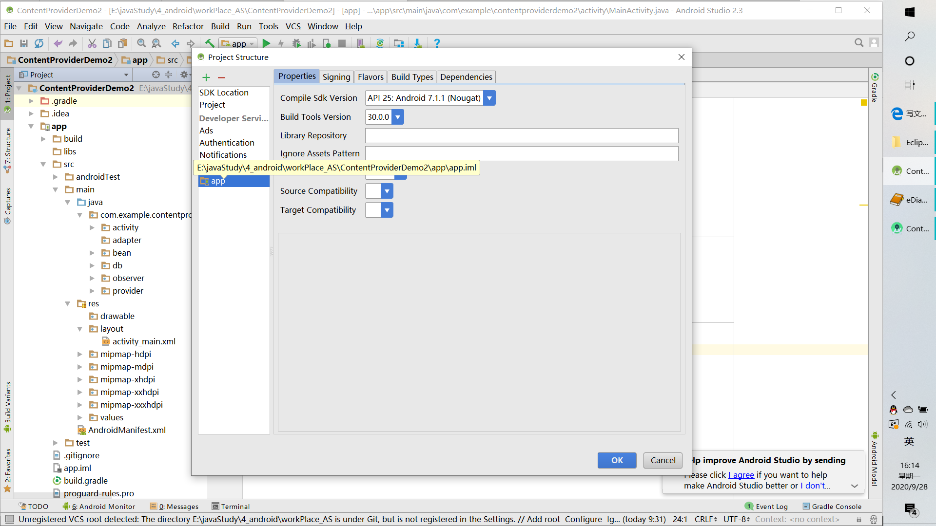Click the OK button

(617, 460)
